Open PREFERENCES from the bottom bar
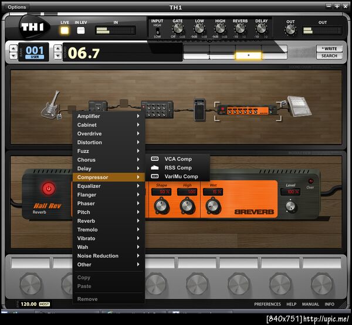Screen dimensions: 352x325 tap(268, 304)
